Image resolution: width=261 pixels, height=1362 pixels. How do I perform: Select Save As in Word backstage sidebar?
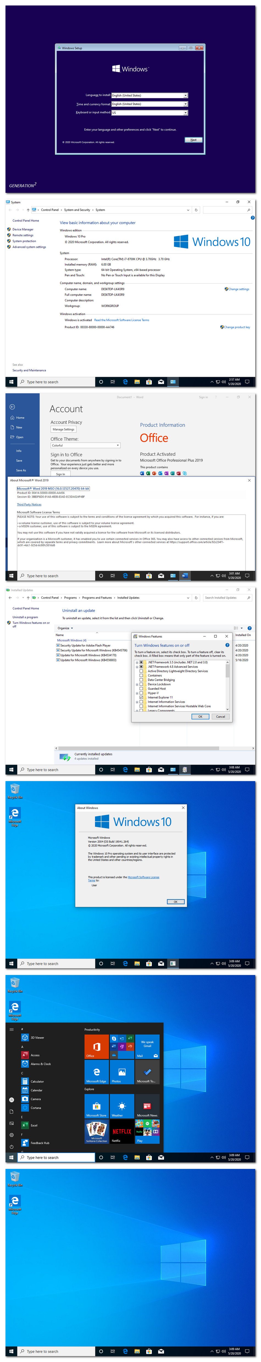click(x=21, y=470)
